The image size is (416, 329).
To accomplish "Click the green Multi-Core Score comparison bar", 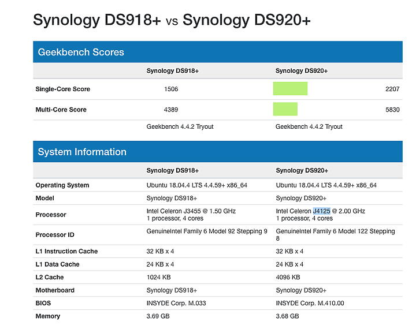I will pos(285,109).
